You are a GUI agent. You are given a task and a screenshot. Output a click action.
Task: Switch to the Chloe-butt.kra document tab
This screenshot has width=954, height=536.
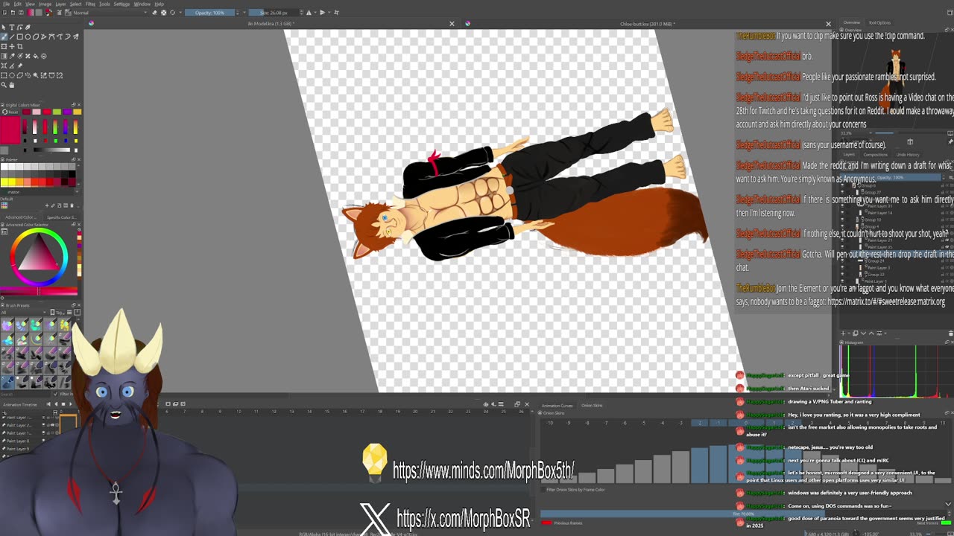pos(647,24)
